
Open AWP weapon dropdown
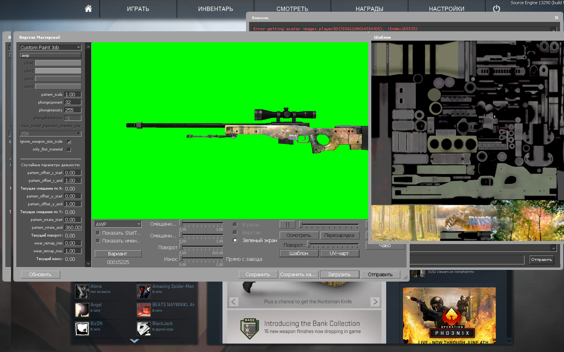(118, 224)
